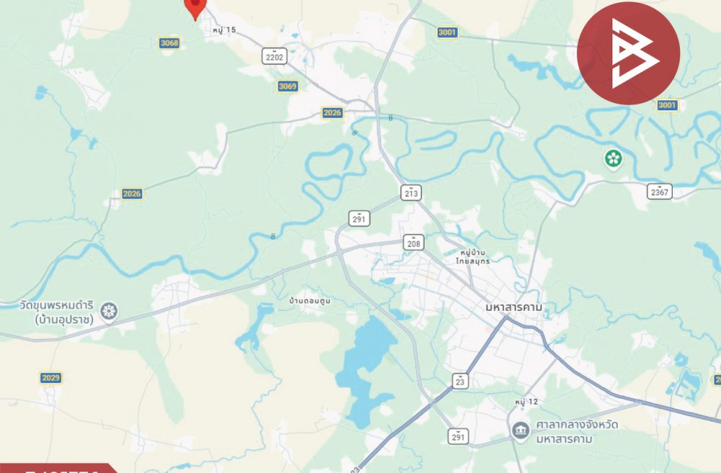Open the วัดขุนพรหมดำริ temple icon

(109, 311)
